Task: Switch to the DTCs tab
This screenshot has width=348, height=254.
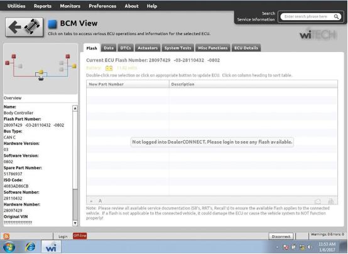Action: tap(126, 48)
